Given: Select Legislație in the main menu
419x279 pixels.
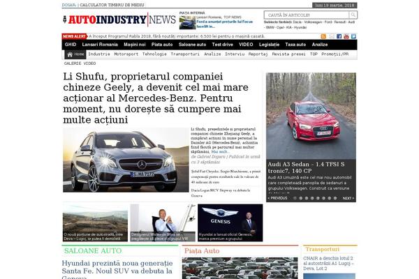Looking at the screenshot, I should coord(269,45).
